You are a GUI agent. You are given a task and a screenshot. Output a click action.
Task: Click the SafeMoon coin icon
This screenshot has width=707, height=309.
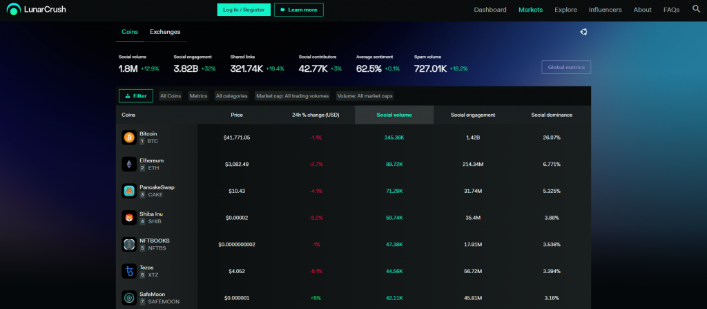point(129,298)
